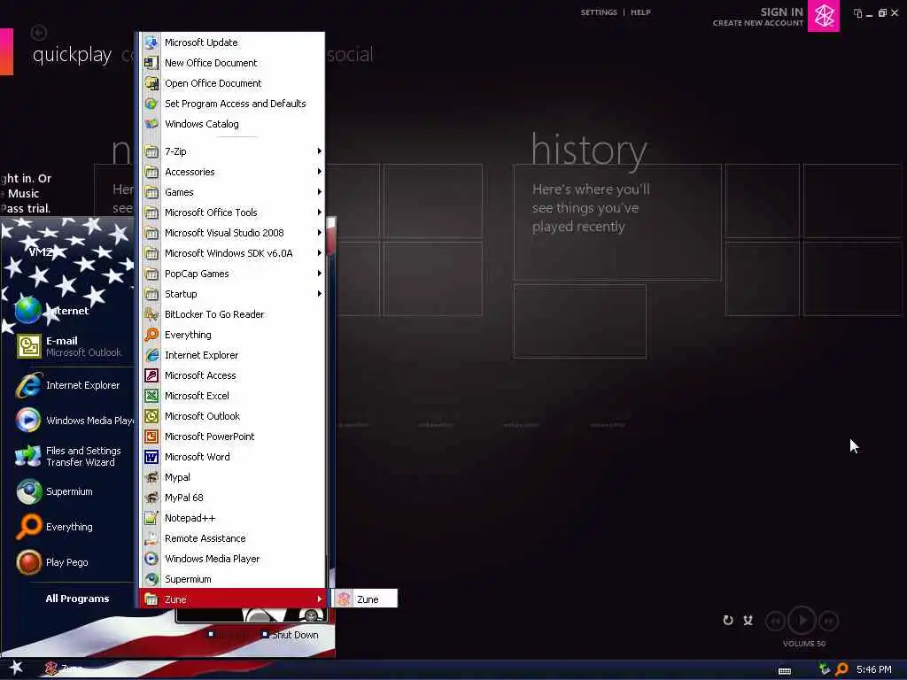907x680 pixels.
Task: Open Microsoft Word
Action: 232,457
